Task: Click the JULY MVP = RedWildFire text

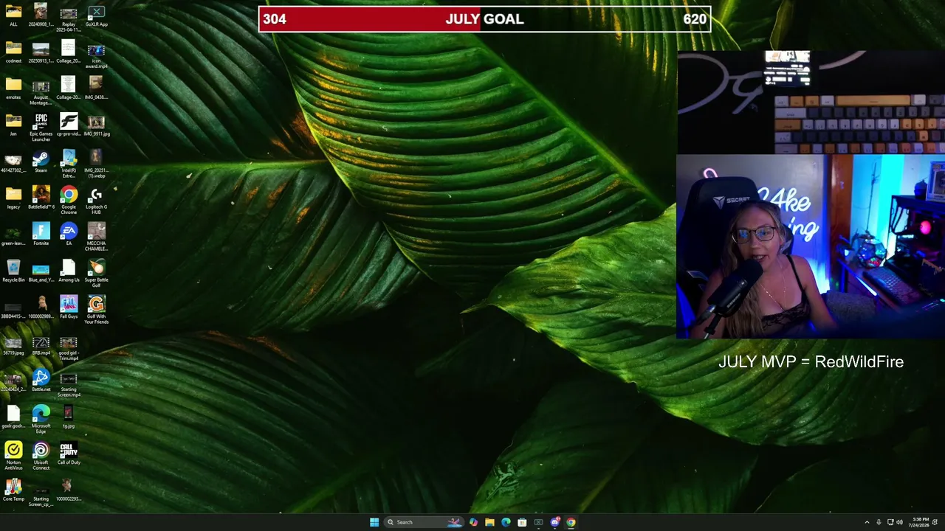Action: [811, 361]
